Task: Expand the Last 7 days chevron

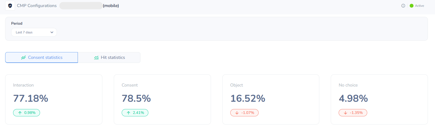Action: point(52,32)
